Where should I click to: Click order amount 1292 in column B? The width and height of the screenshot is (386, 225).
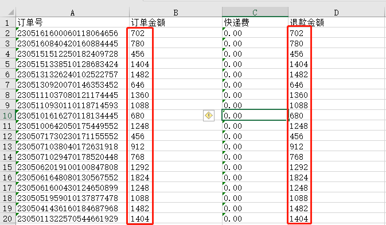[x=176, y=167]
